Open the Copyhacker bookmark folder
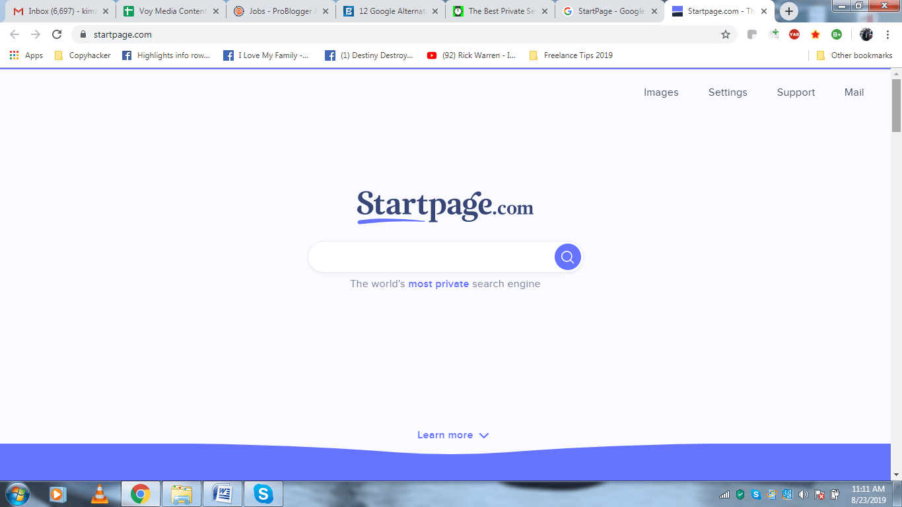 [83, 55]
